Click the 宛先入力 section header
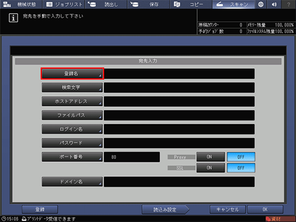 (148, 61)
